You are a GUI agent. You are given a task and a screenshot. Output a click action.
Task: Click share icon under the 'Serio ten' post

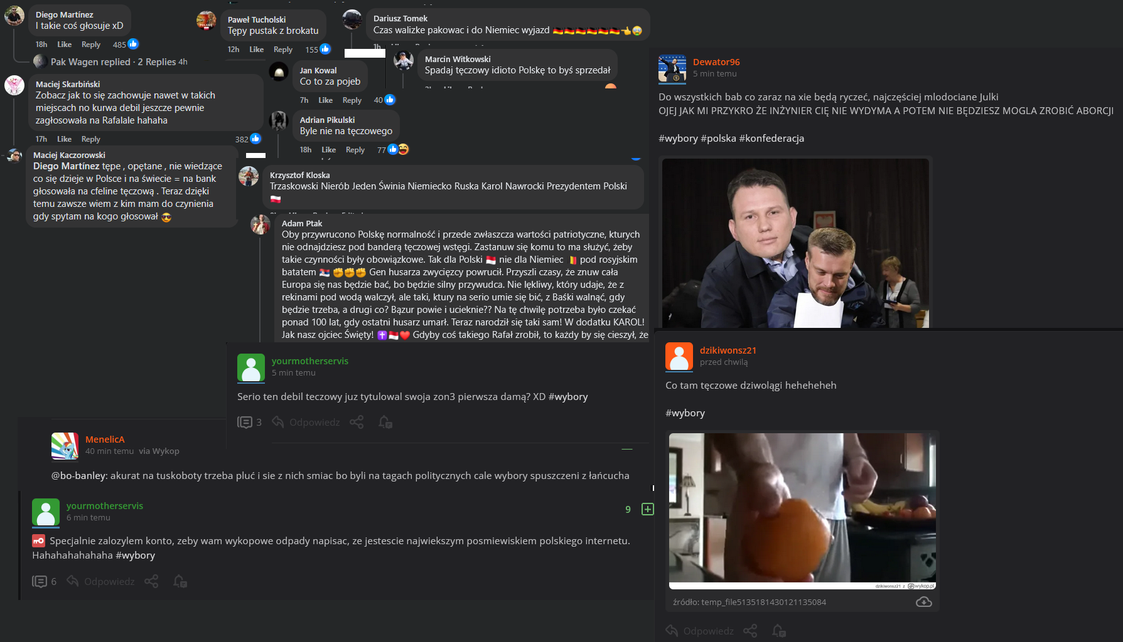point(357,422)
